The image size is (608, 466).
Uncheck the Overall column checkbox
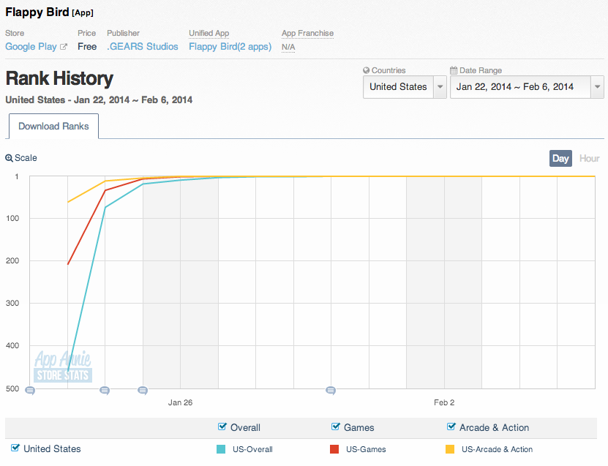222,426
